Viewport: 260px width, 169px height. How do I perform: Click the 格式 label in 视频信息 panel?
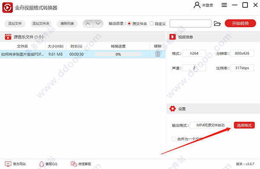coord(177,54)
